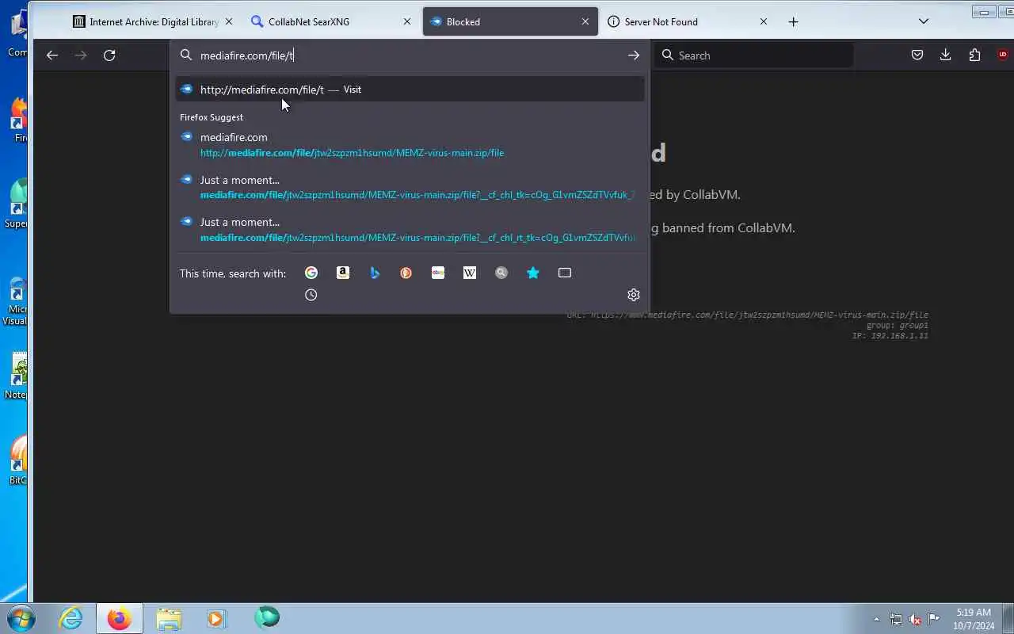Open search settings gear in dropdown

pyautogui.click(x=634, y=295)
